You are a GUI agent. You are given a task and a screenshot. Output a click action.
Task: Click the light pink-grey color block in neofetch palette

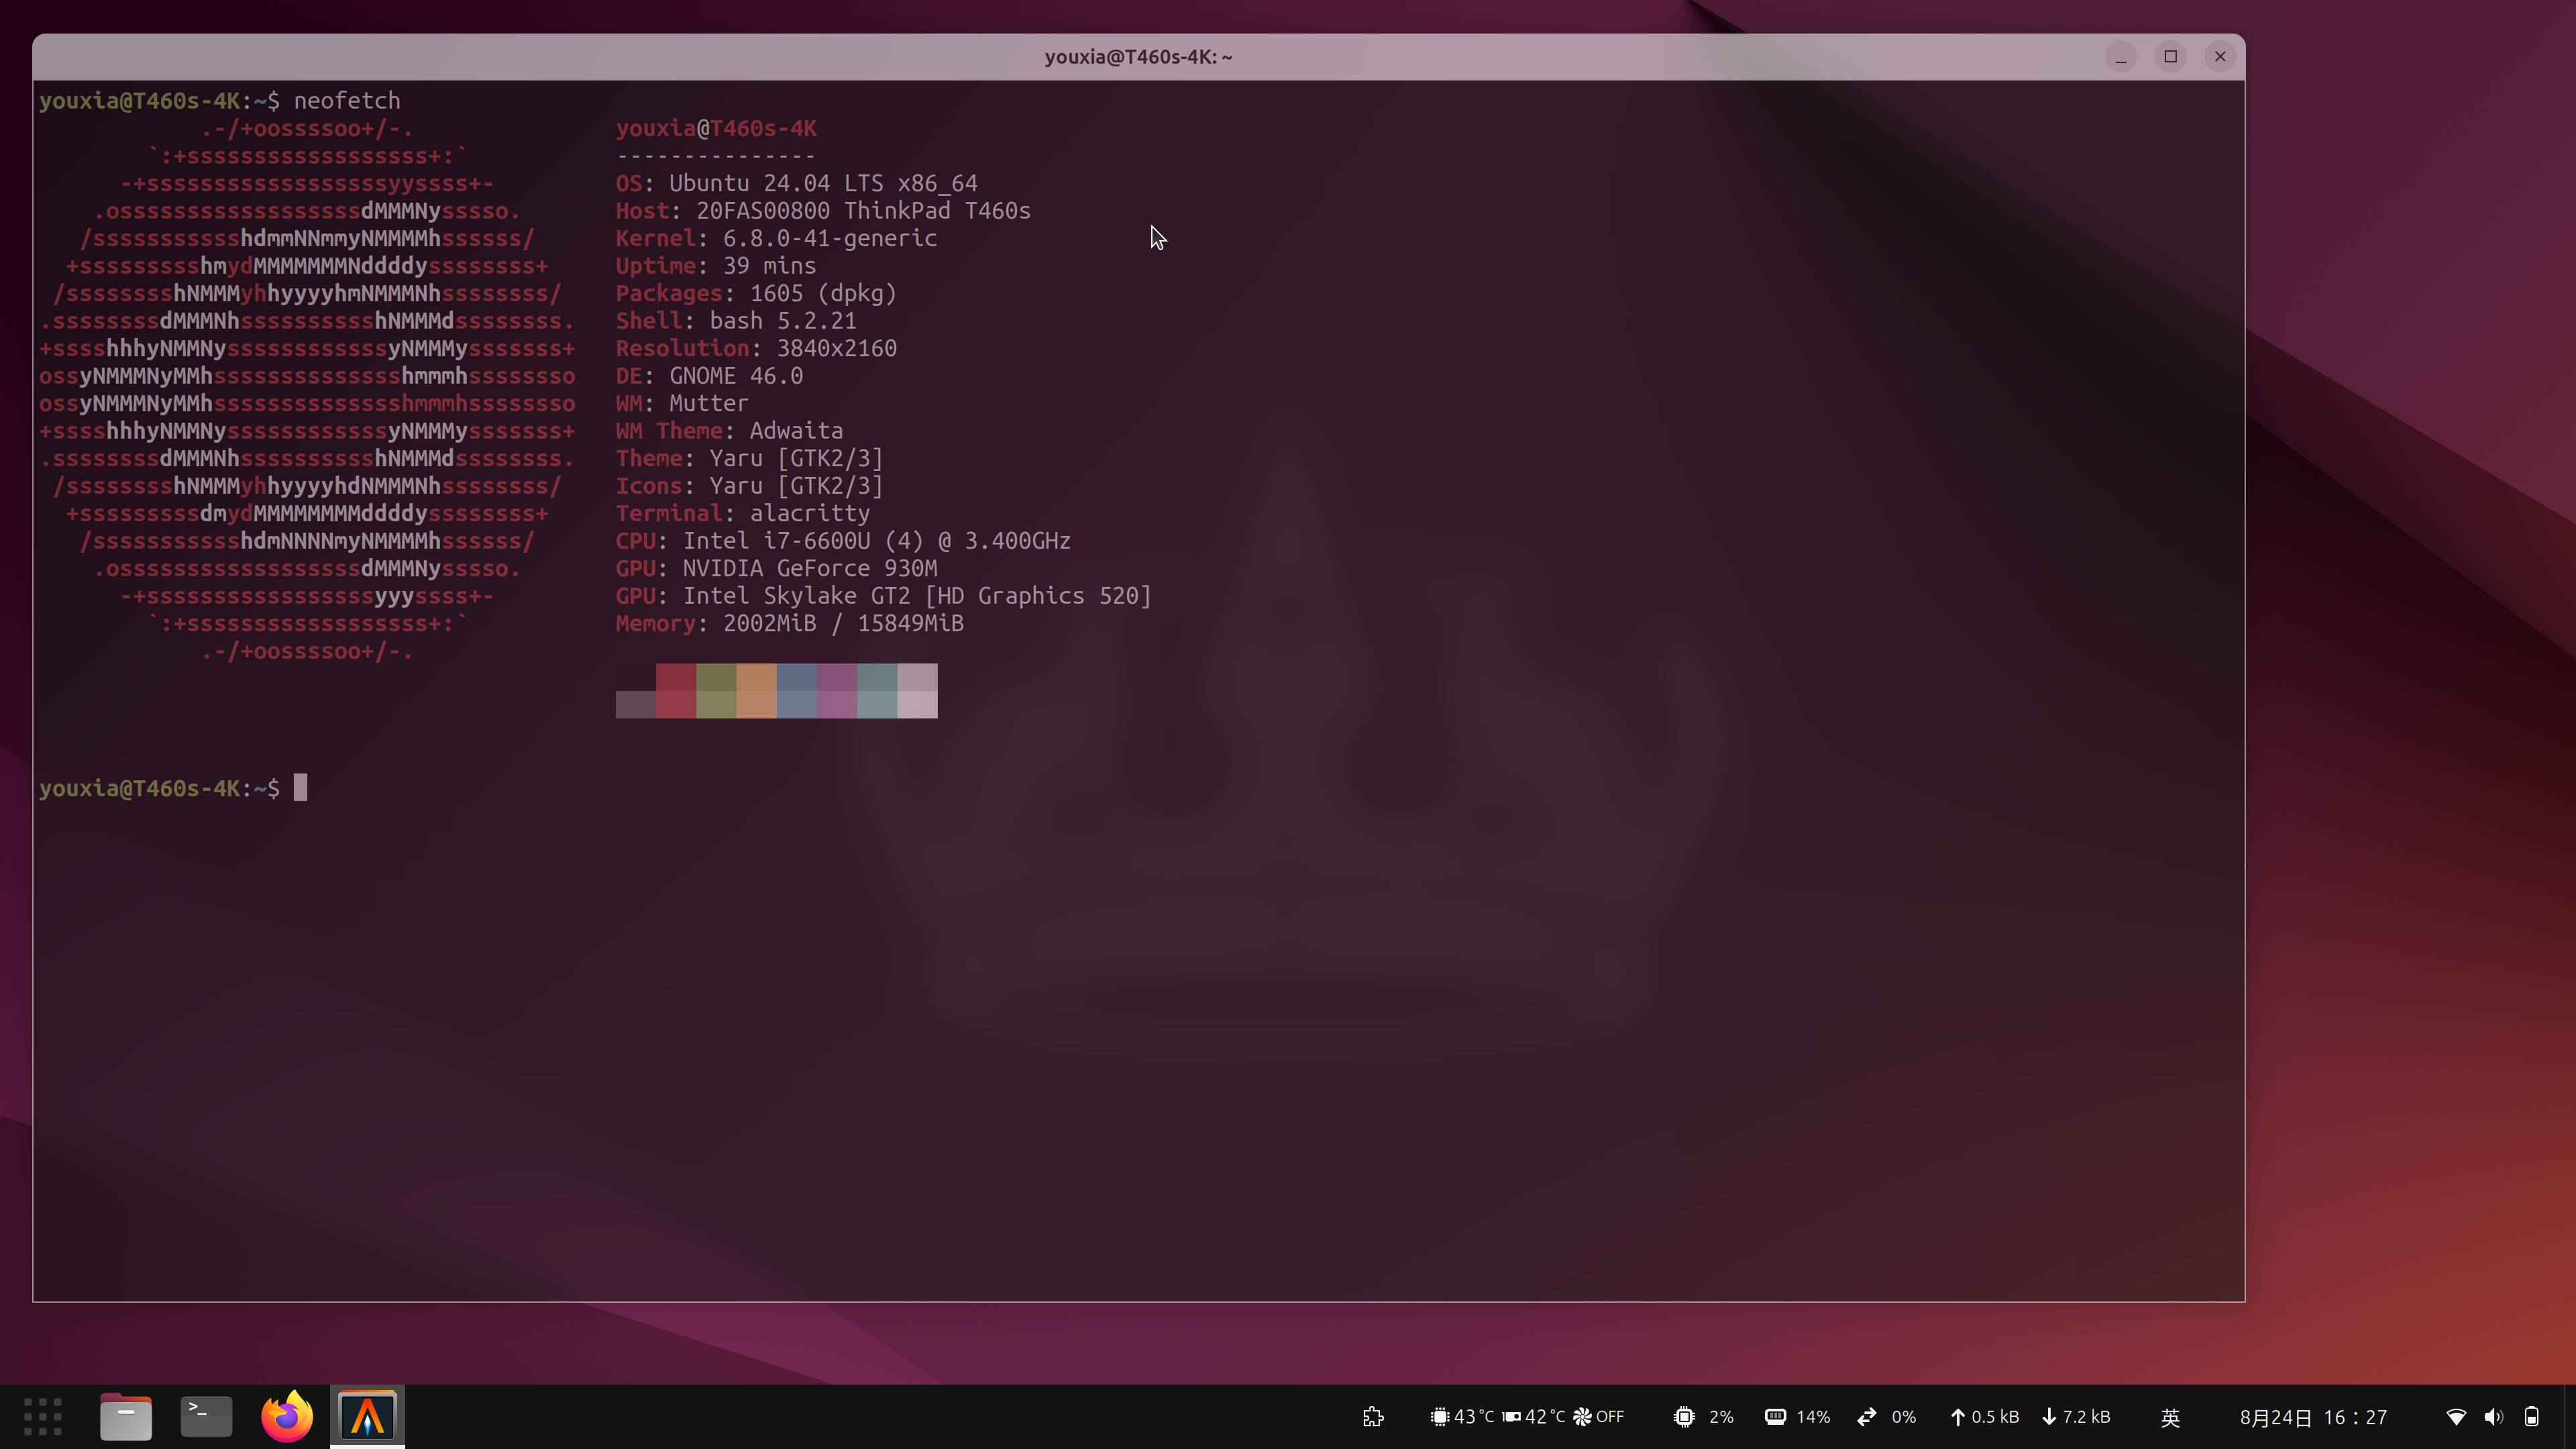[918, 691]
